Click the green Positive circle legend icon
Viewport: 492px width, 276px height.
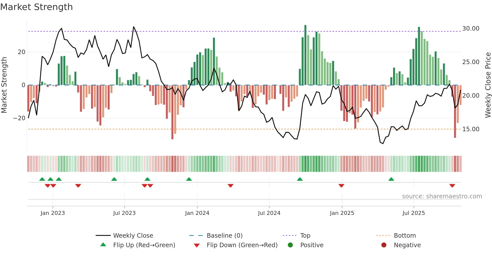[290, 245]
